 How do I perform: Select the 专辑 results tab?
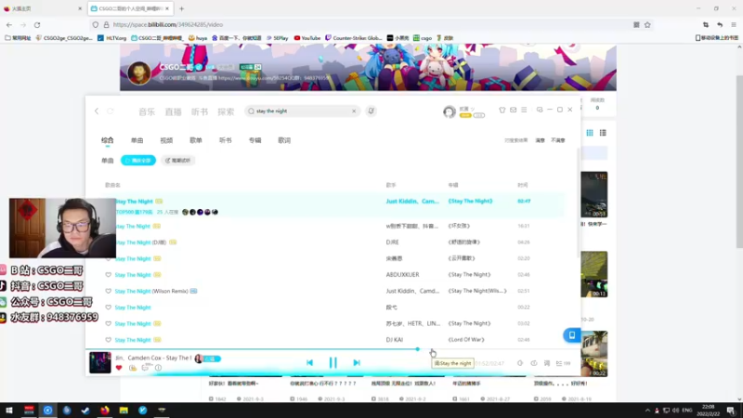[x=254, y=140]
